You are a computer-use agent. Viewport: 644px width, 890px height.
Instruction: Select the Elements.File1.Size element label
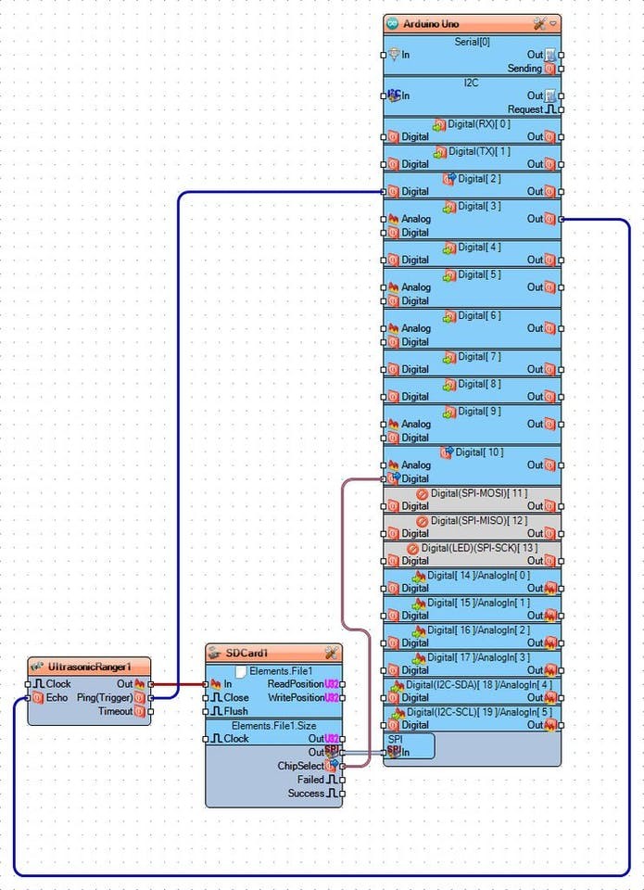[x=273, y=725]
